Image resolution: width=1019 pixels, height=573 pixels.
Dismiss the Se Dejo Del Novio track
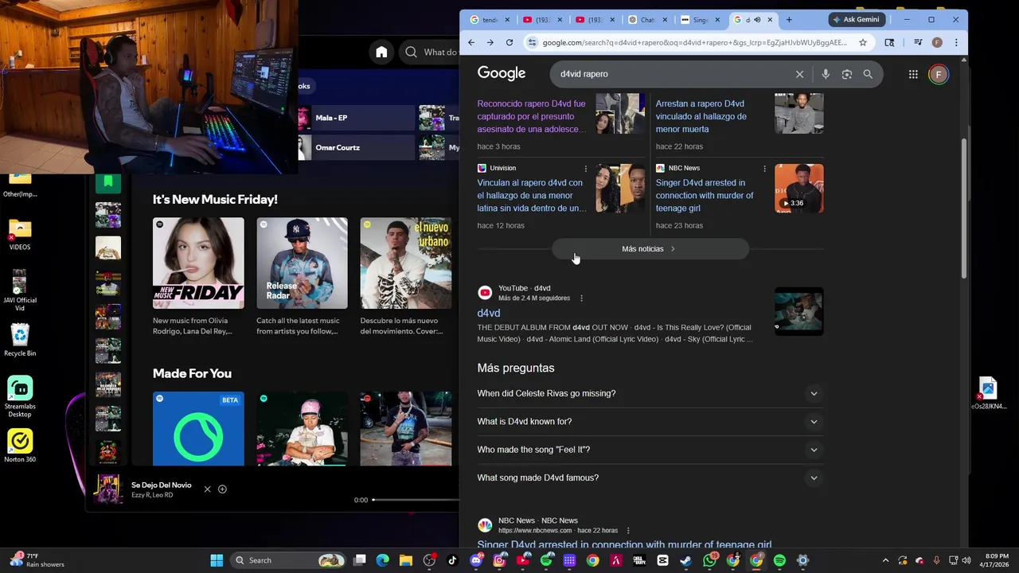tap(208, 489)
